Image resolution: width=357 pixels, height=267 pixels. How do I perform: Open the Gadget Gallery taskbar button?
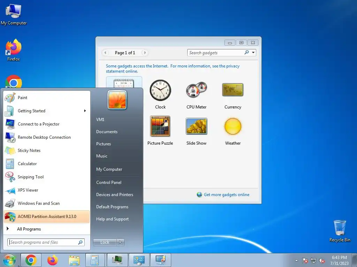pos(161,260)
